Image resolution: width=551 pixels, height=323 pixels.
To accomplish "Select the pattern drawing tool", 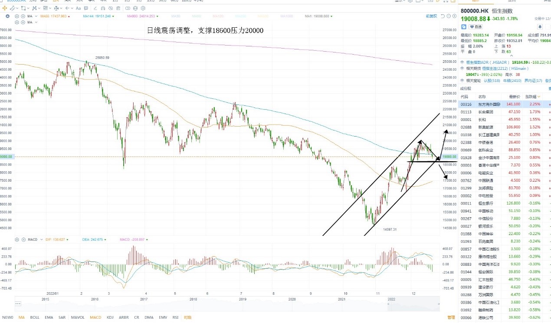I will (x=34, y=8).
